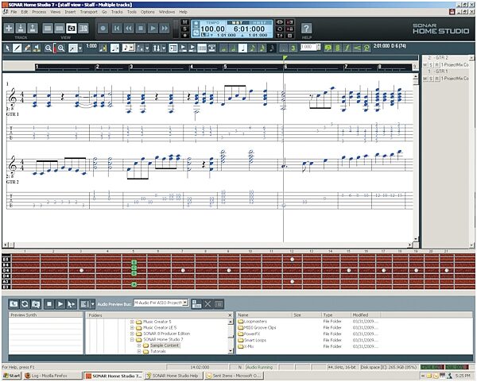Solo the GTR 2 track in track list
477x382 pixels.
pyautogui.click(x=431, y=65)
